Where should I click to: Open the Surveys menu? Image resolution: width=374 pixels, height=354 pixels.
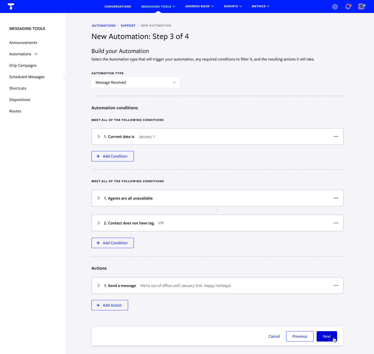click(233, 6)
